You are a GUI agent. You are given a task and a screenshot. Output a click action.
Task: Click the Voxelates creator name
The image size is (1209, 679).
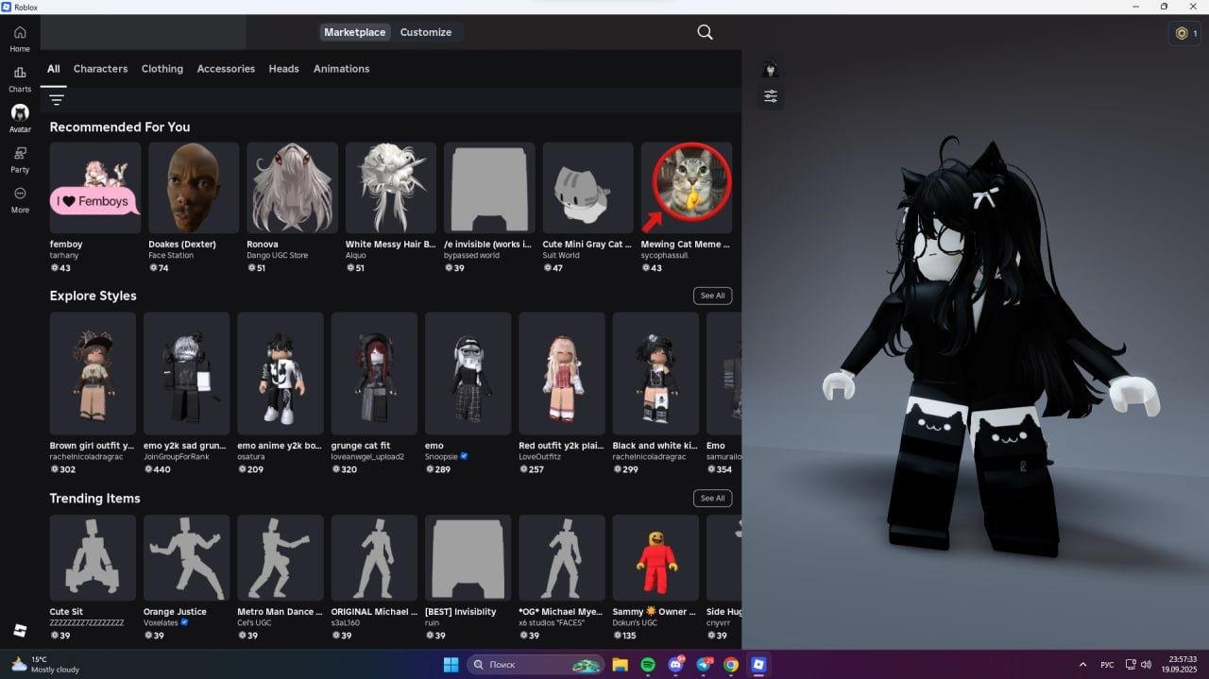click(161, 622)
